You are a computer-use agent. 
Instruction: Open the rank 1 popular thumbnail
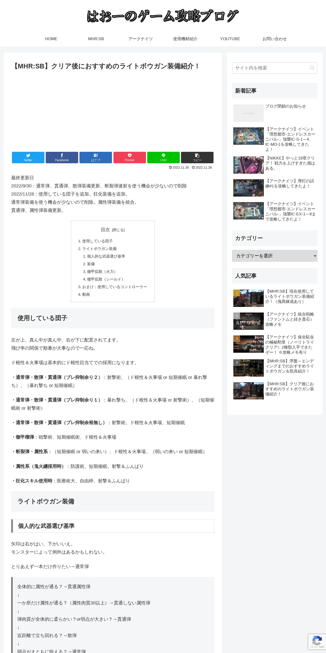coord(248,298)
